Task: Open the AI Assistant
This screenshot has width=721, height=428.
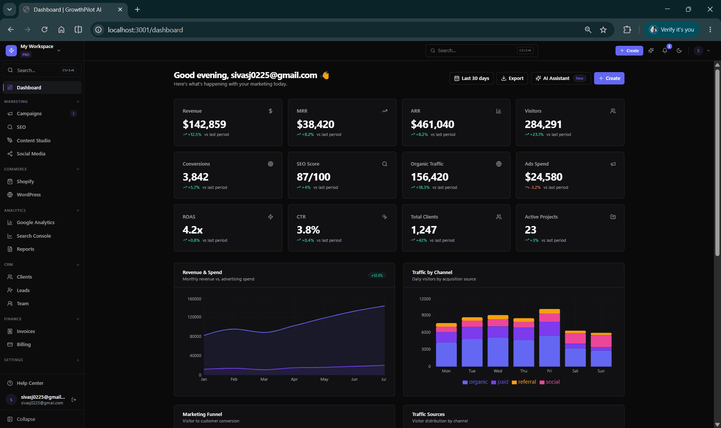Action: [x=561, y=78]
